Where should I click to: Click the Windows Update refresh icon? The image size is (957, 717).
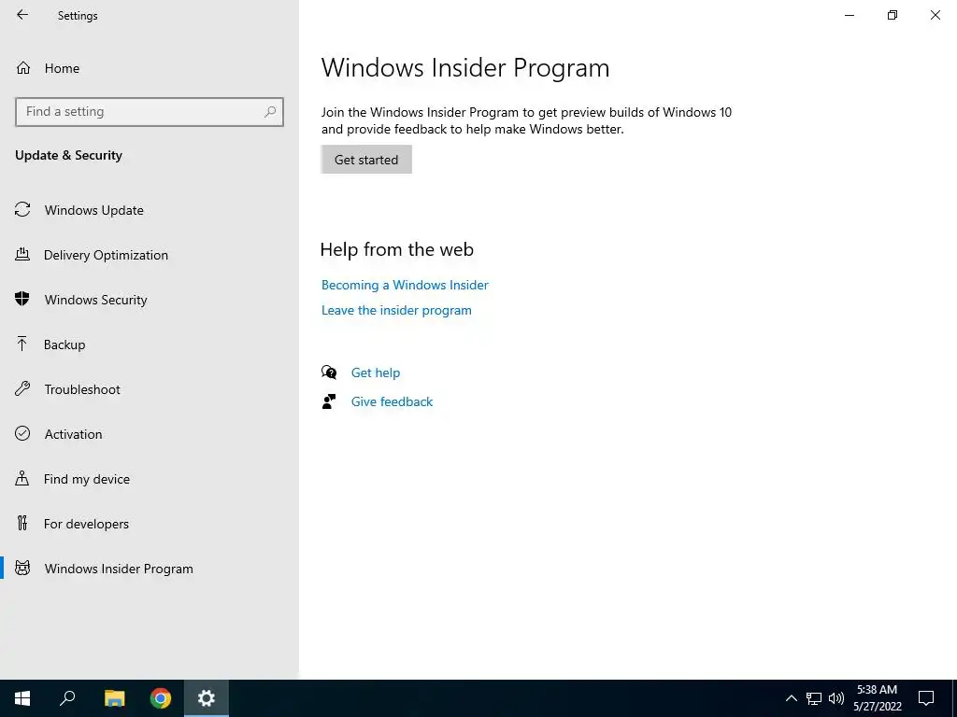[x=22, y=210]
